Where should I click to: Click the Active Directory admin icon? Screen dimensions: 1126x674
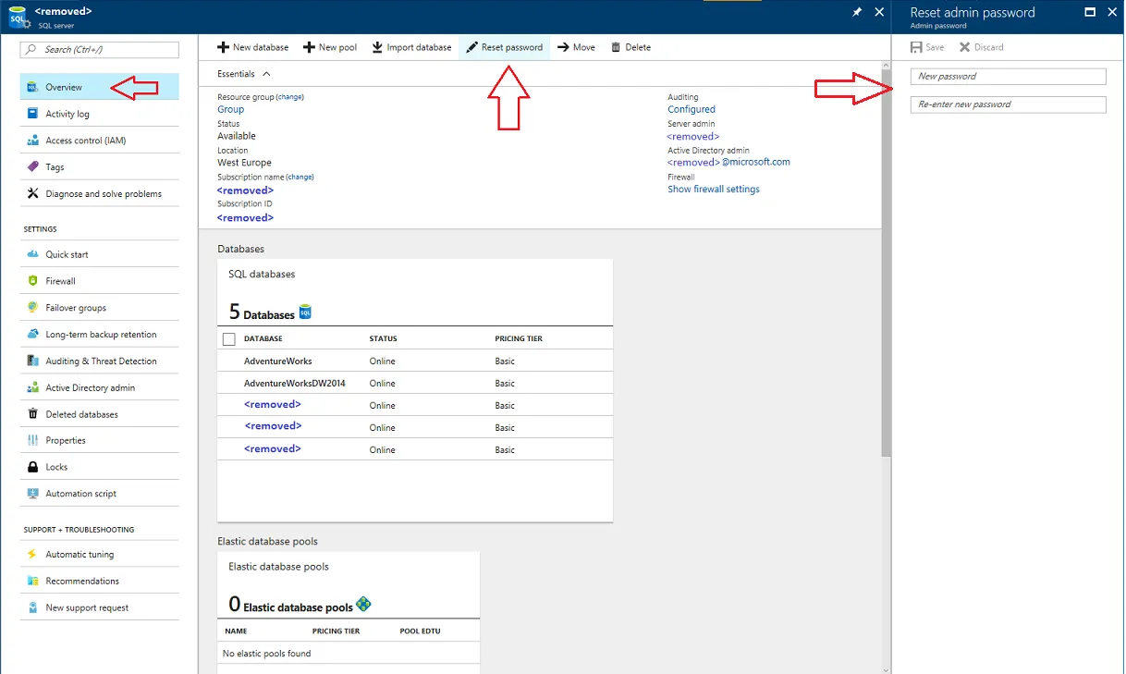click(x=33, y=388)
